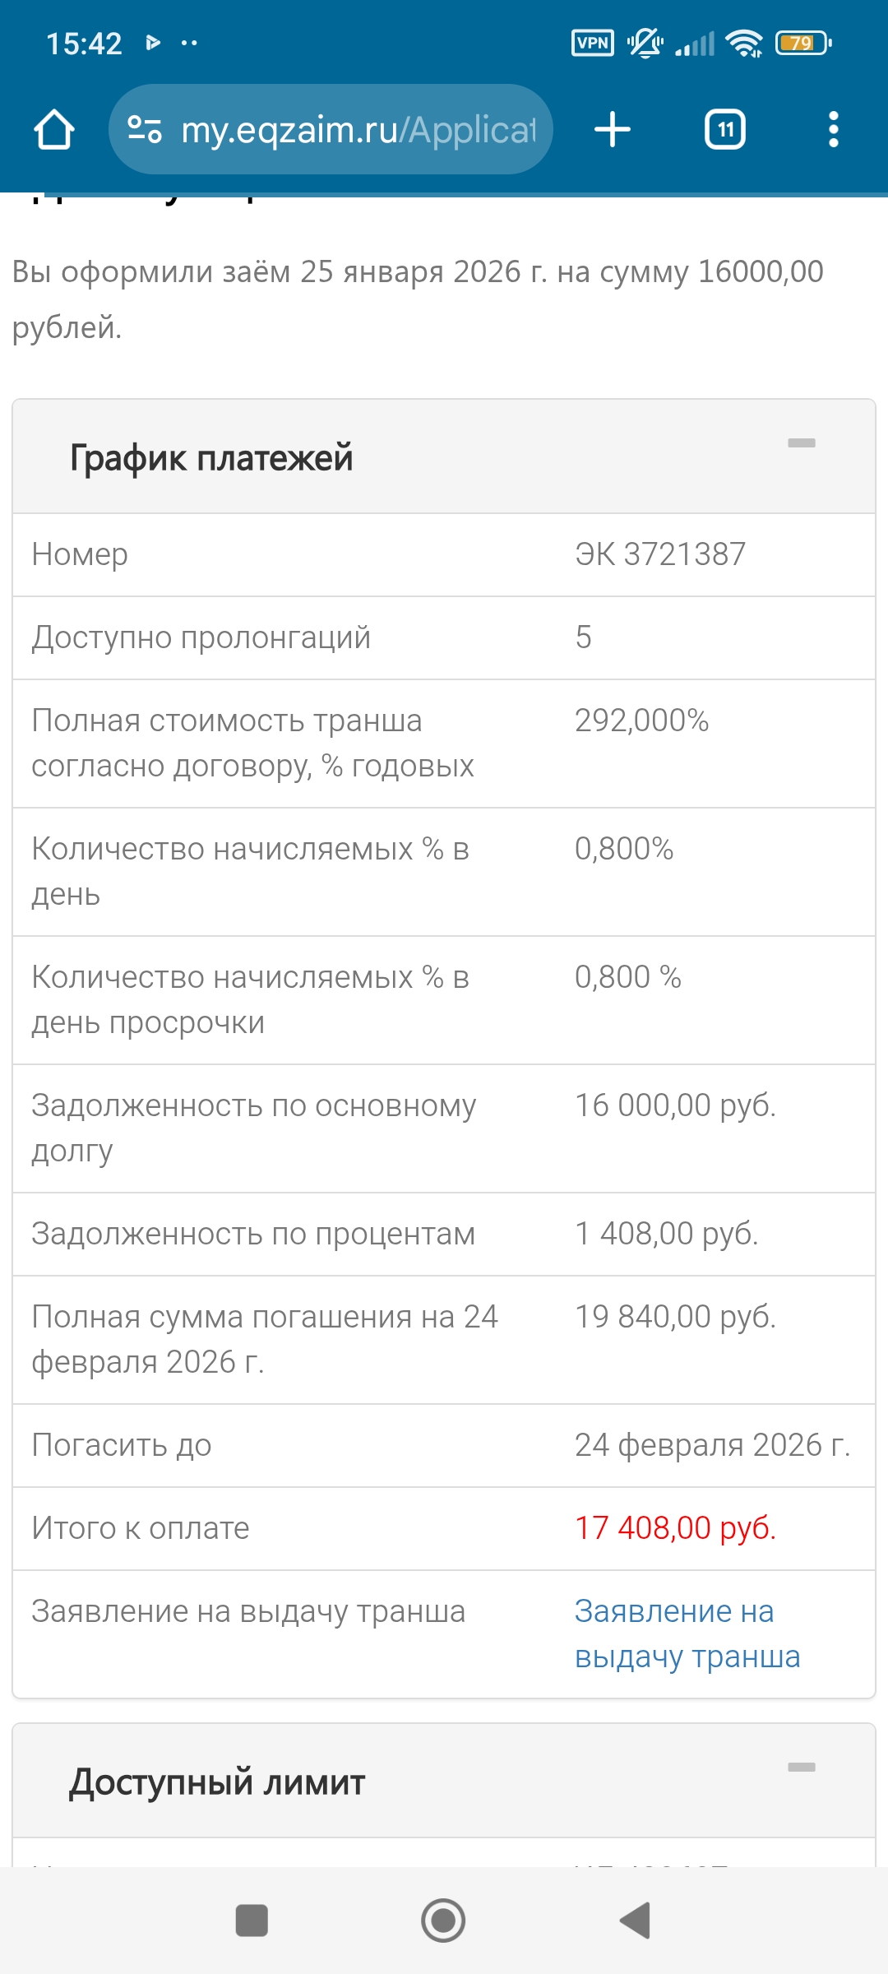The image size is (888, 1974).
Task: Tap the my.eqzaim.ru address bar
Action: 358,130
